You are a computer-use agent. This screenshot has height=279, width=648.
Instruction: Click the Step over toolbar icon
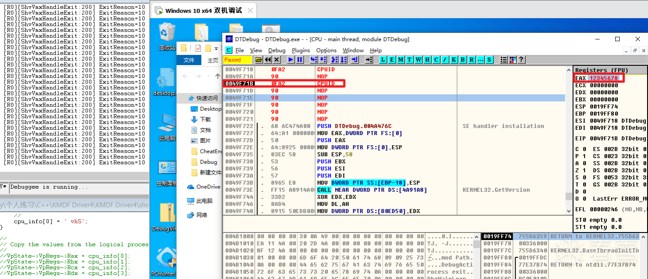[323, 59]
